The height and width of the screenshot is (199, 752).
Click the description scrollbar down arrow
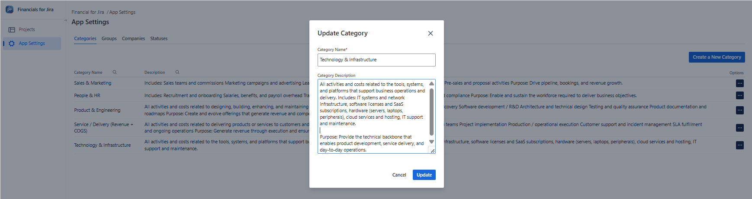pos(431,142)
